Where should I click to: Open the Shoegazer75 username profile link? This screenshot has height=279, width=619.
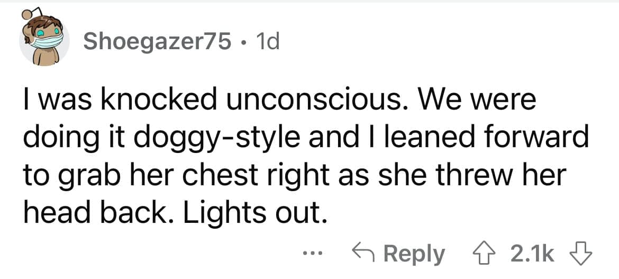157,41
